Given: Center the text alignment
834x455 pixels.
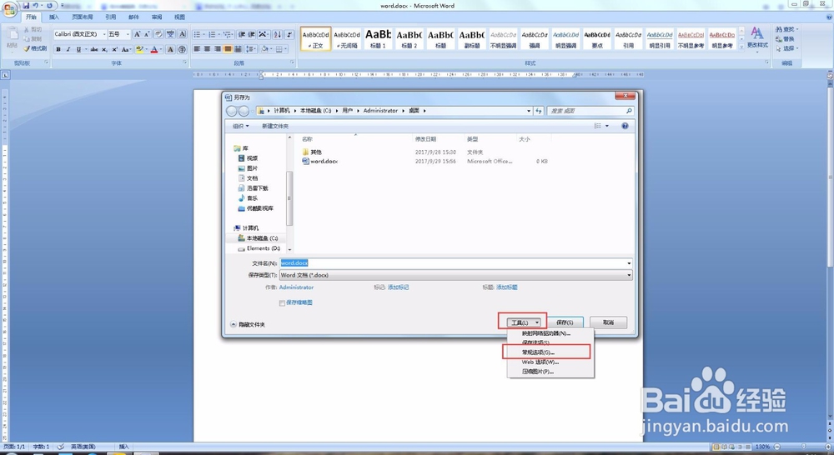Looking at the screenshot, I should click(x=208, y=49).
